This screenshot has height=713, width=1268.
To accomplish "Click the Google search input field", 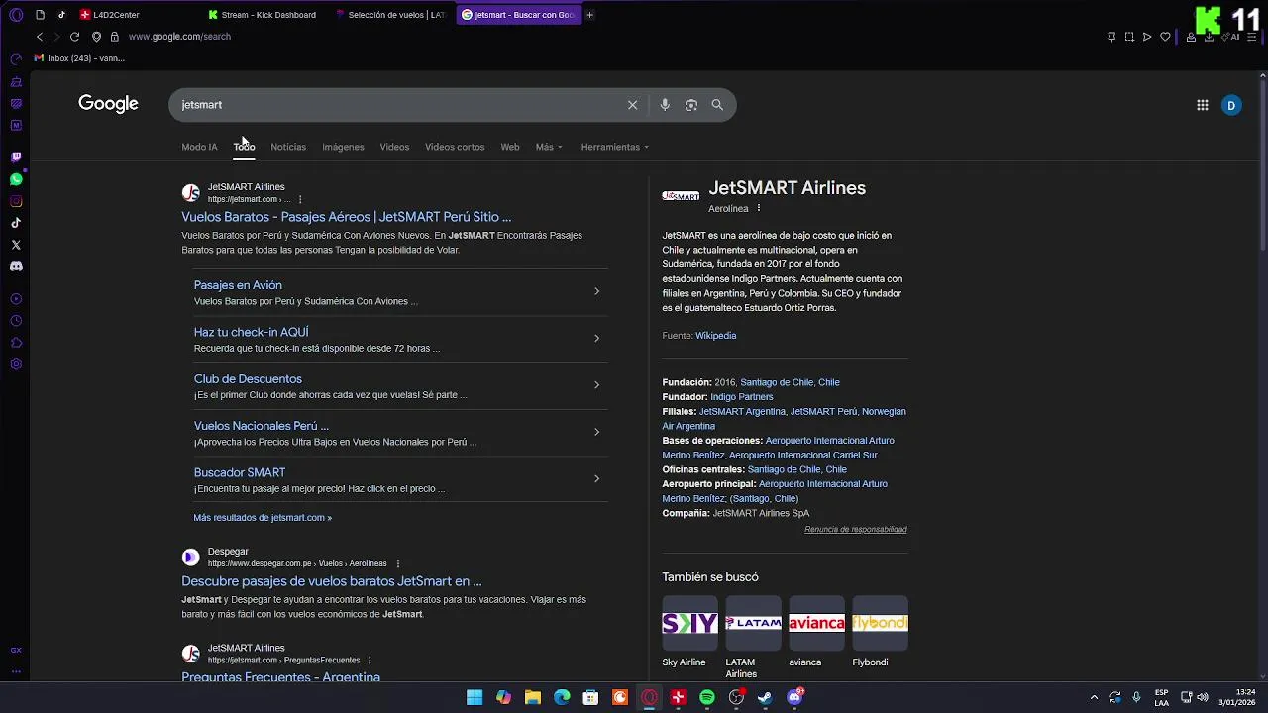I will [x=396, y=105].
